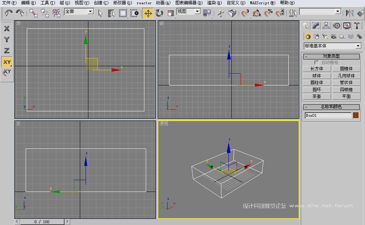Click the Undo arrow icon
This screenshot has width=365, height=225.
point(9,13)
